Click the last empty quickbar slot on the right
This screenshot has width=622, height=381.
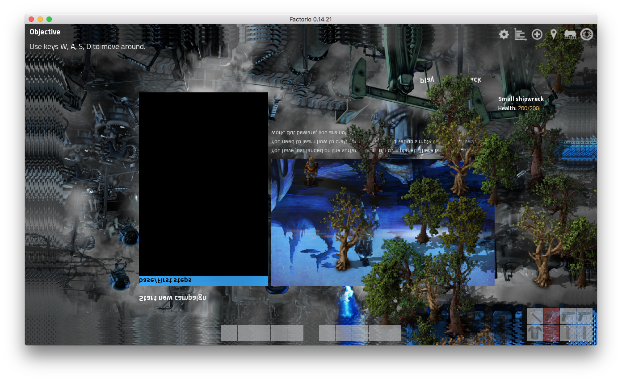click(393, 333)
